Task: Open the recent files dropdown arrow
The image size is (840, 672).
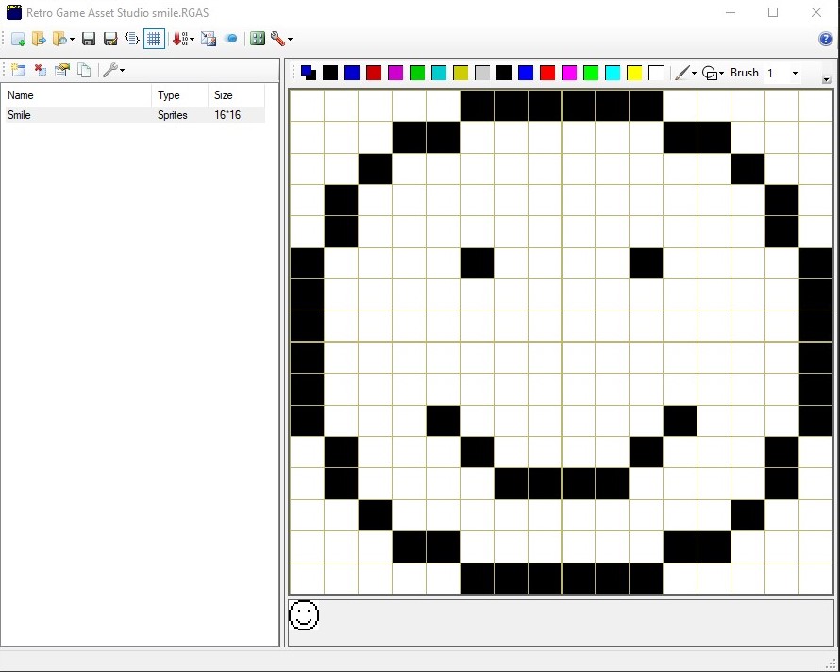Action: coord(73,40)
